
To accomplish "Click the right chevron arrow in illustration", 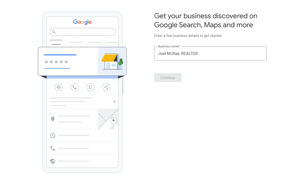I will pyautogui.click(x=114, y=102).
